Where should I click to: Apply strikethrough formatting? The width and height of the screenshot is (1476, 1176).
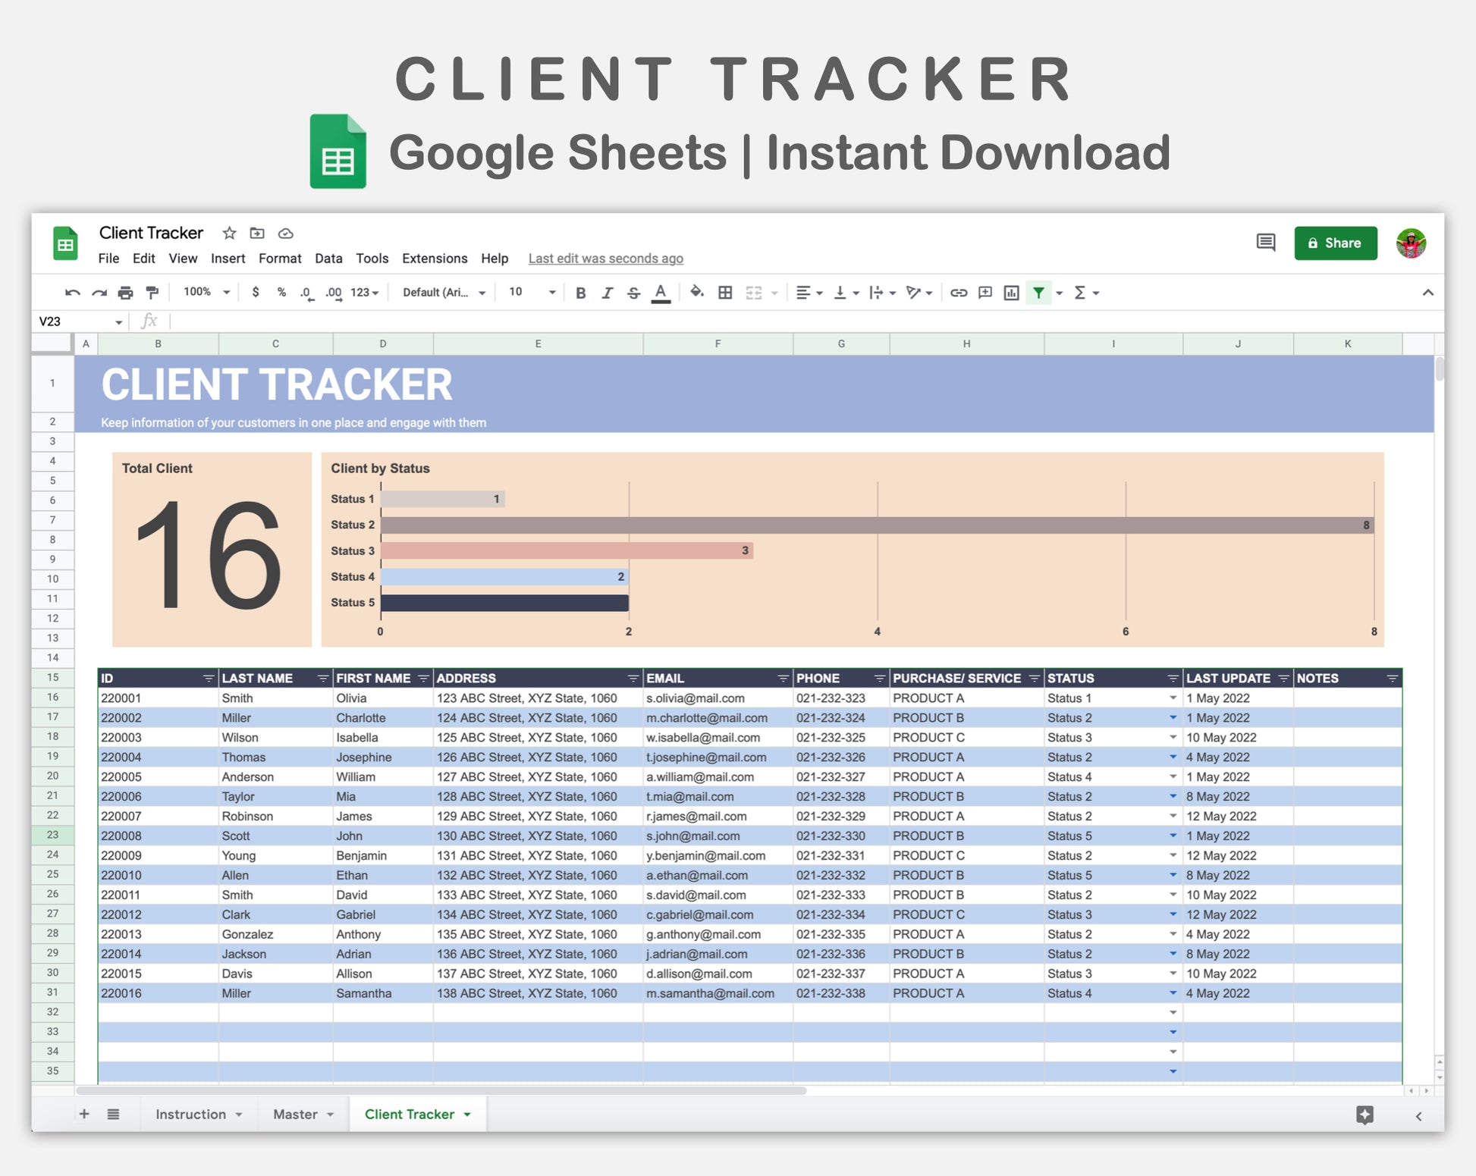click(x=633, y=293)
